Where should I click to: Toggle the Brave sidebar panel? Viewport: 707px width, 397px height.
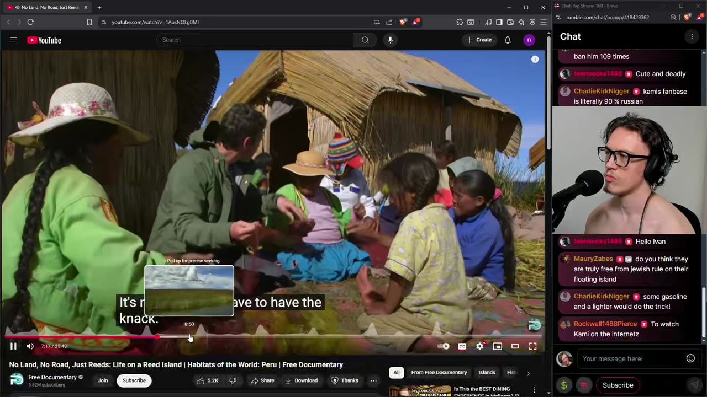tap(499, 22)
